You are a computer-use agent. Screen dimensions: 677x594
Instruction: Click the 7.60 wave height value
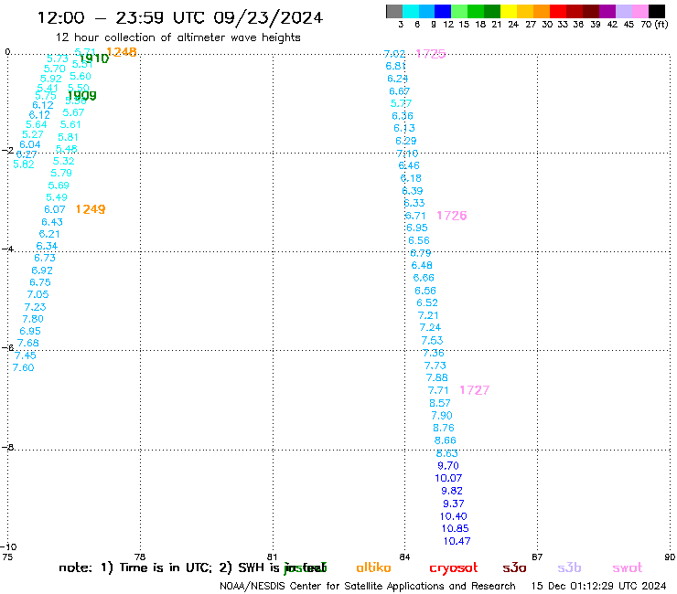point(23,367)
